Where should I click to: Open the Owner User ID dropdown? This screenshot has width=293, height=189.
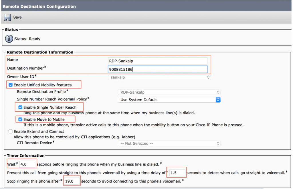(x=159, y=77)
